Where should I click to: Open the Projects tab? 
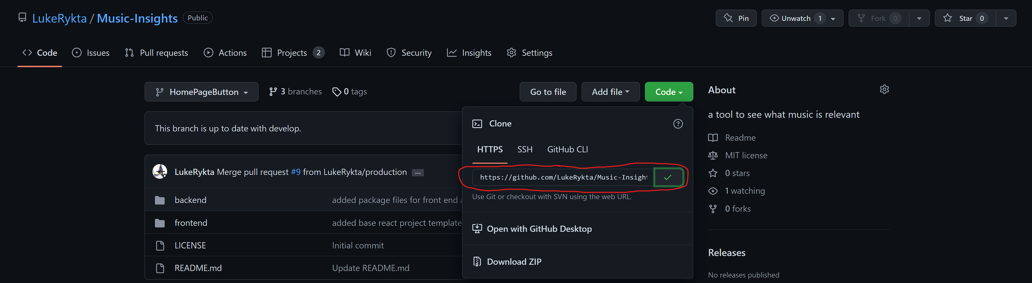point(293,53)
